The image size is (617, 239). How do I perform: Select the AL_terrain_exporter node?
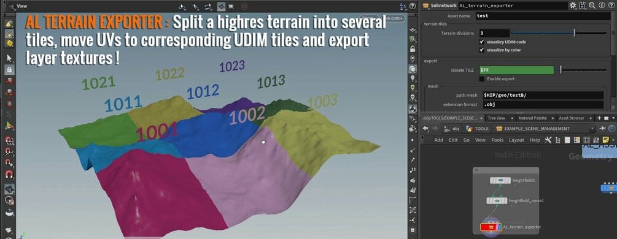point(491,227)
